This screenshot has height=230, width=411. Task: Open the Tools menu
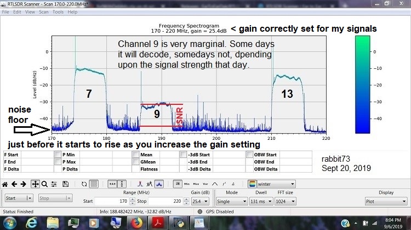(58, 11)
